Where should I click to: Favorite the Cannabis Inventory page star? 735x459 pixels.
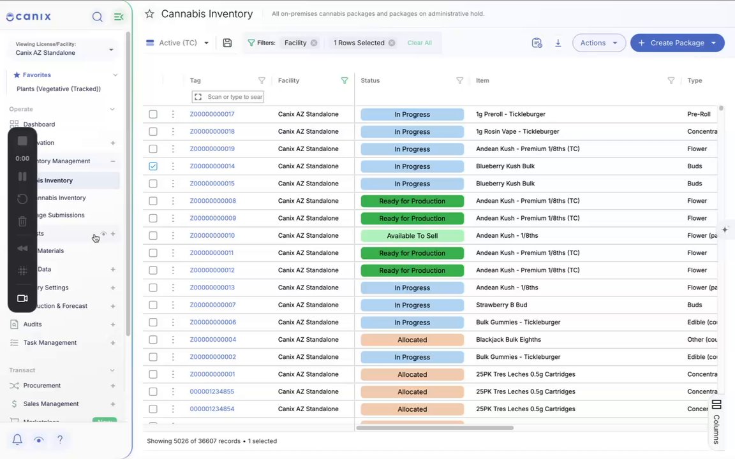click(x=149, y=14)
